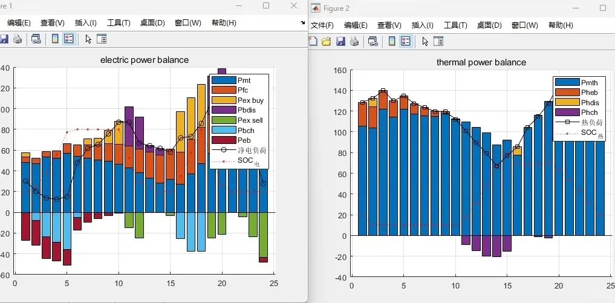The width and height of the screenshot is (615, 303).
Task: Select the Edit Plot arrow in Figure 2
Action: [x=425, y=41]
